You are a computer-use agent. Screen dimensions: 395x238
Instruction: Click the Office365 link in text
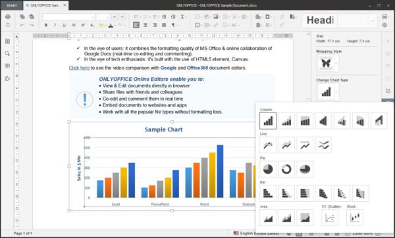coord(197,68)
